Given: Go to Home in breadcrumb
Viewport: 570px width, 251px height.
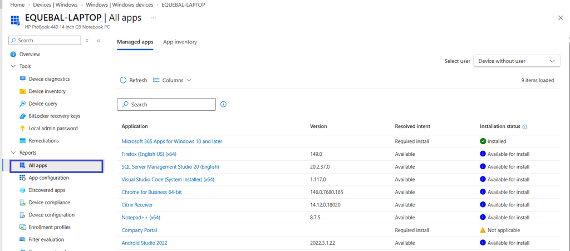Looking at the screenshot, I should [x=17, y=5].
